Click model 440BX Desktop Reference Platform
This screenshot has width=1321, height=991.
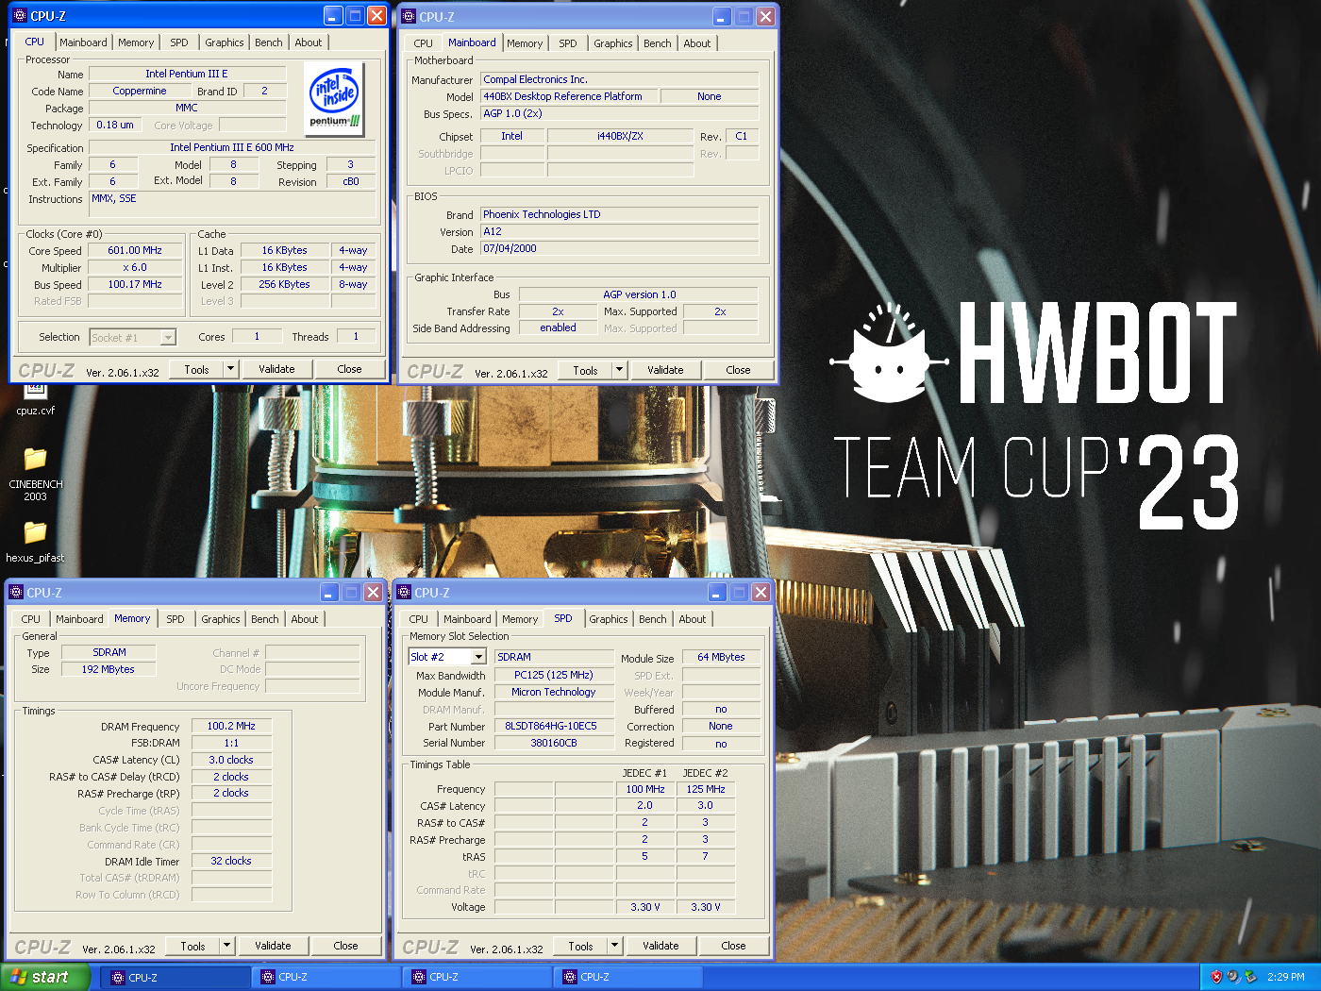tap(569, 96)
